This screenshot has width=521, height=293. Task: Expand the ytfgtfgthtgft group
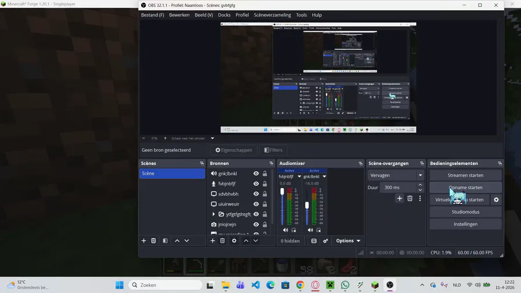pos(213,214)
